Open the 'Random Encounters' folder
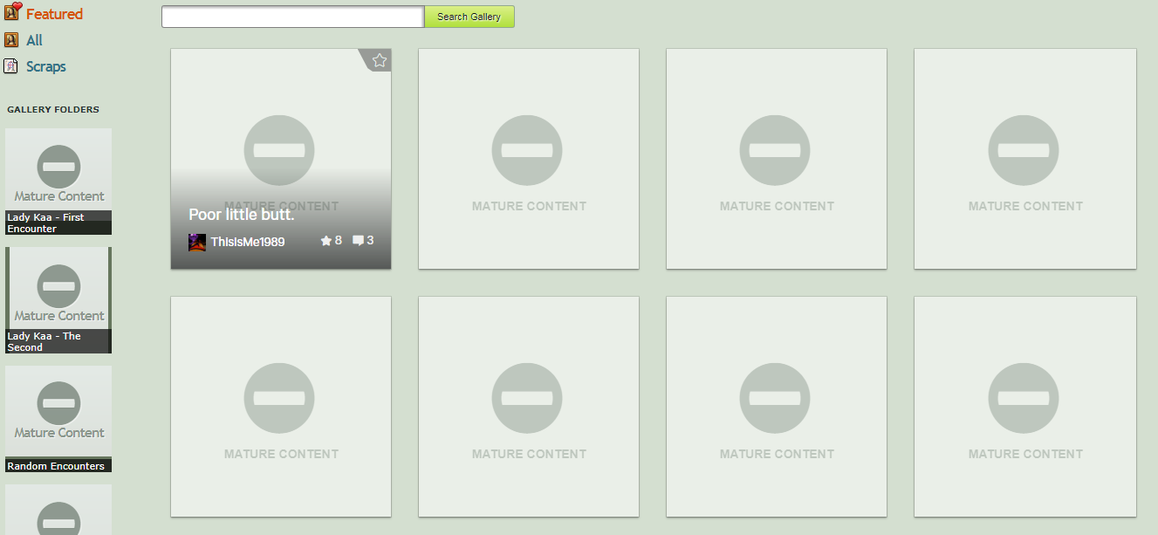Image resolution: width=1158 pixels, height=535 pixels. [58, 419]
